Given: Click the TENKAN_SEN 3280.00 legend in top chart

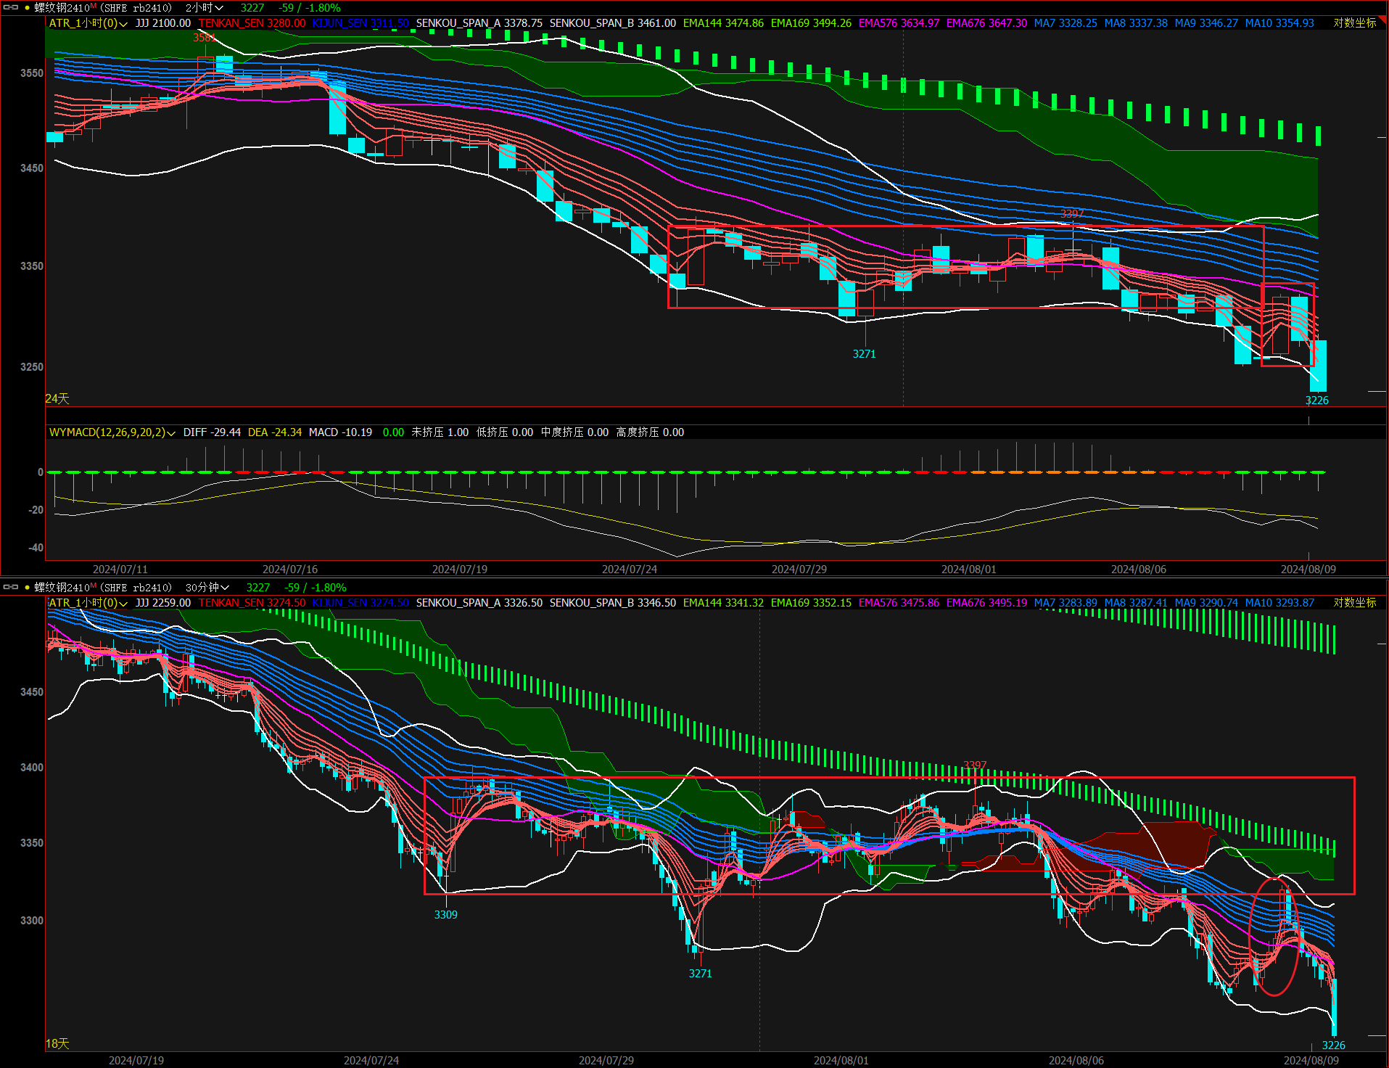Looking at the screenshot, I should pos(252,23).
